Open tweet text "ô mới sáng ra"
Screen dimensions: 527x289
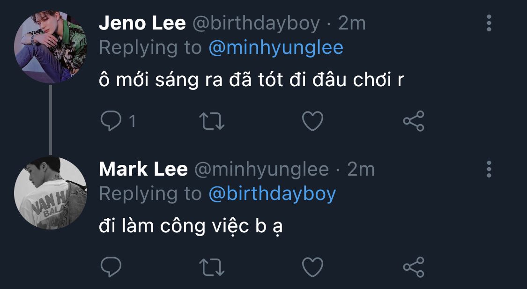(251, 81)
